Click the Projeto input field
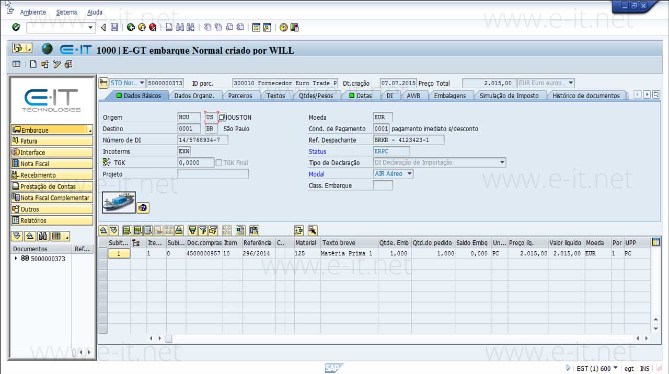This screenshot has height=374, width=669. (213, 174)
